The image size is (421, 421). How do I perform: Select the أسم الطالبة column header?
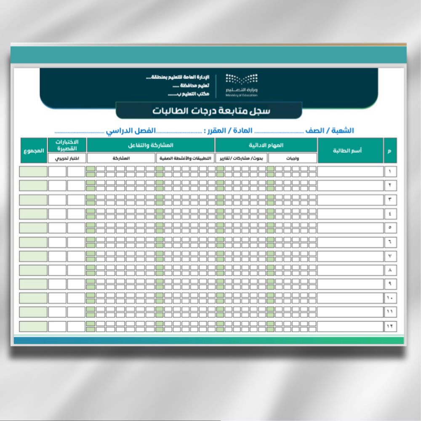pos(350,150)
